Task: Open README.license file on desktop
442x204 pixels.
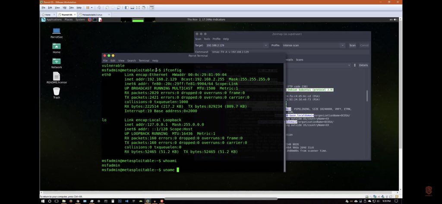Action: click(57, 78)
